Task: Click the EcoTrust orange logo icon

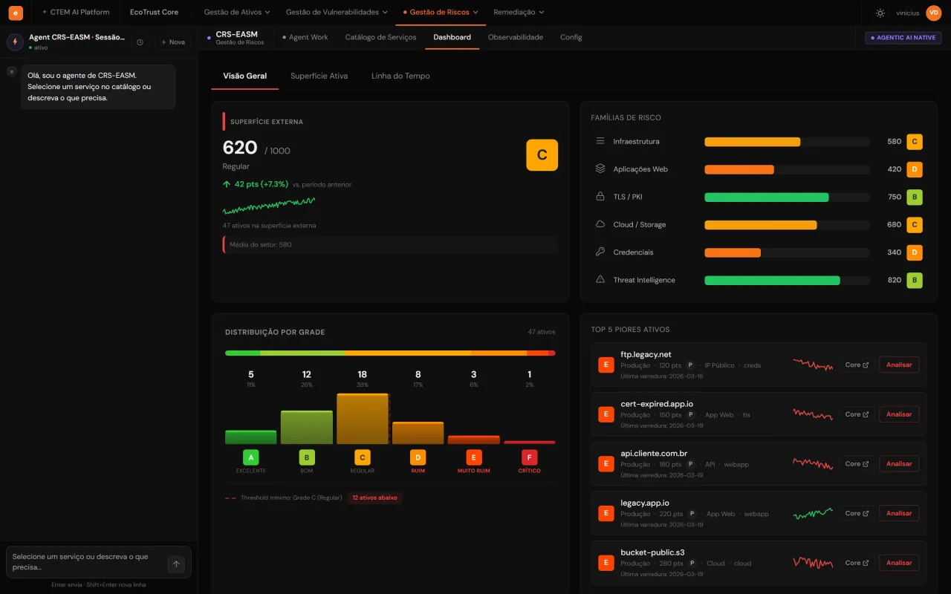Action: [x=16, y=13]
